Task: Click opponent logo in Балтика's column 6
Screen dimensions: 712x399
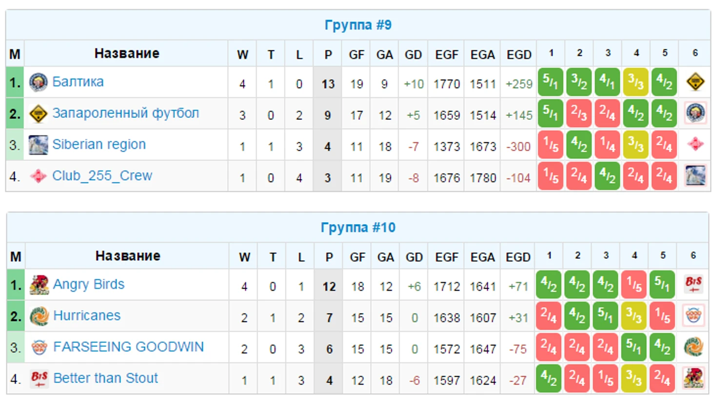Action: coord(695,82)
